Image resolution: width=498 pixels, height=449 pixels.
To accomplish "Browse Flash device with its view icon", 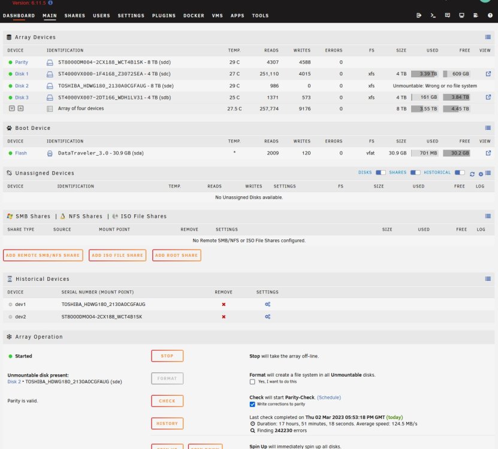I will (488, 153).
